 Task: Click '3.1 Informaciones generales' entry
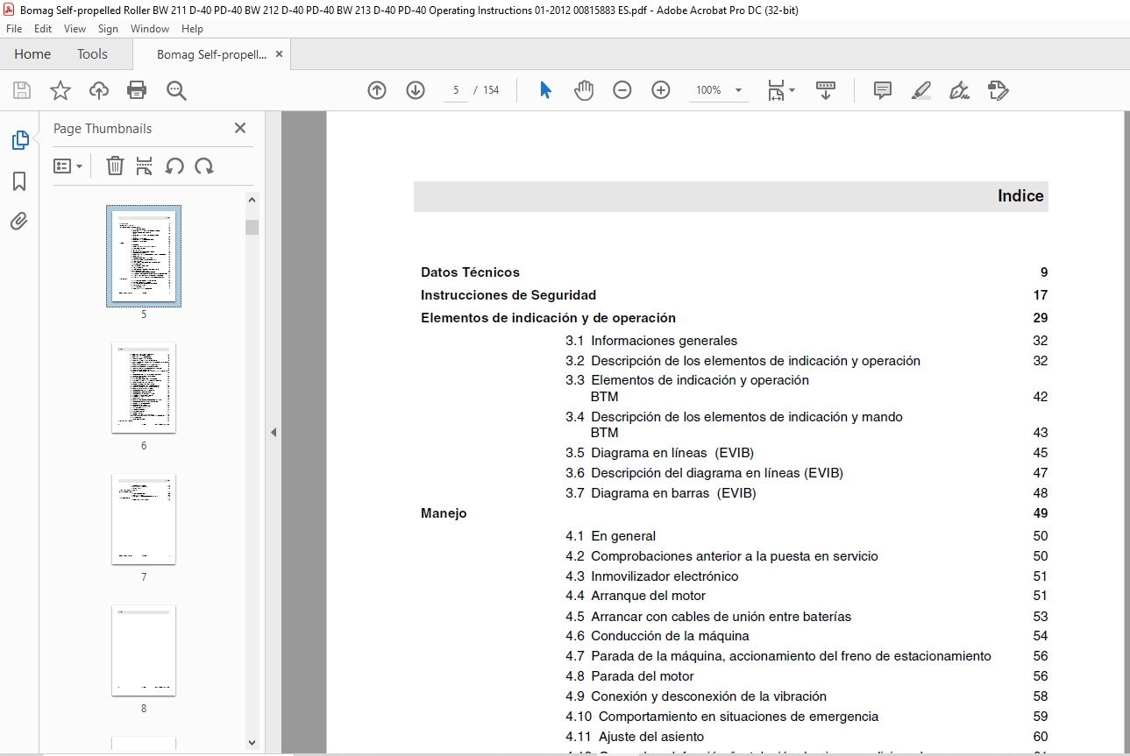(x=651, y=341)
